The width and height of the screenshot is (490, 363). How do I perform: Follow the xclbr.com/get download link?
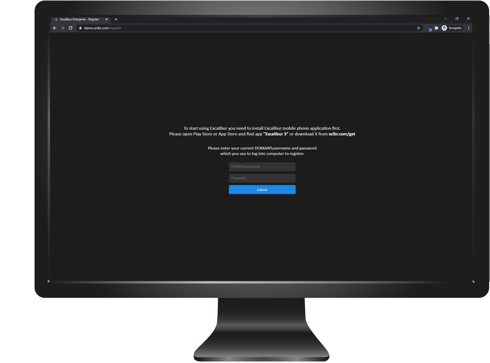pyautogui.click(x=341, y=134)
